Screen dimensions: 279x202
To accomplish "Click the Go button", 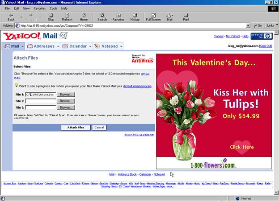I will point(258,26).
